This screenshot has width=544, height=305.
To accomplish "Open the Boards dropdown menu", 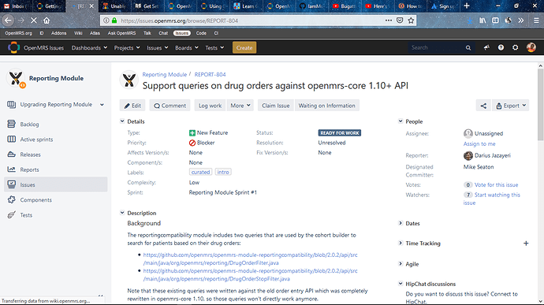I will tap(187, 48).
